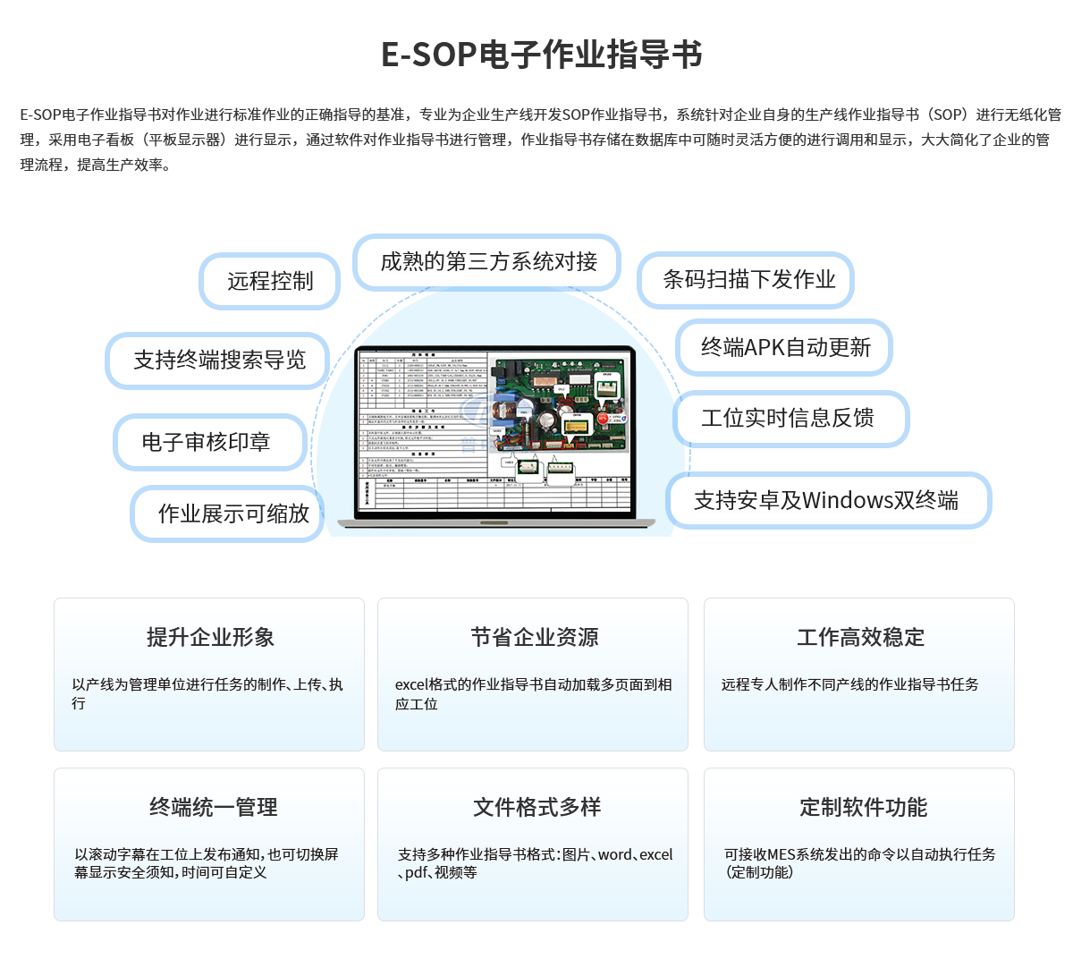Screen dimensions: 1073x976
Task: Open the 提升企业形象 card
Action: pos(209,674)
